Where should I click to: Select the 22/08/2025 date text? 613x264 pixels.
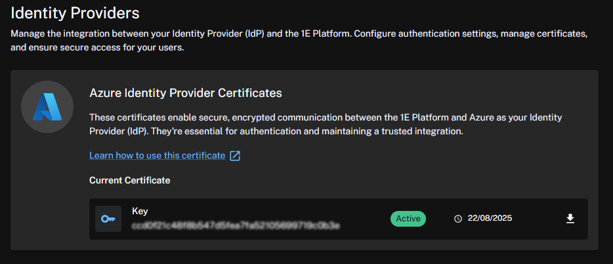pyautogui.click(x=489, y=219)
